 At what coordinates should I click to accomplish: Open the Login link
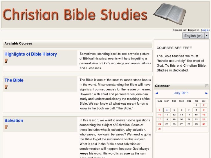tap(205, 30)
